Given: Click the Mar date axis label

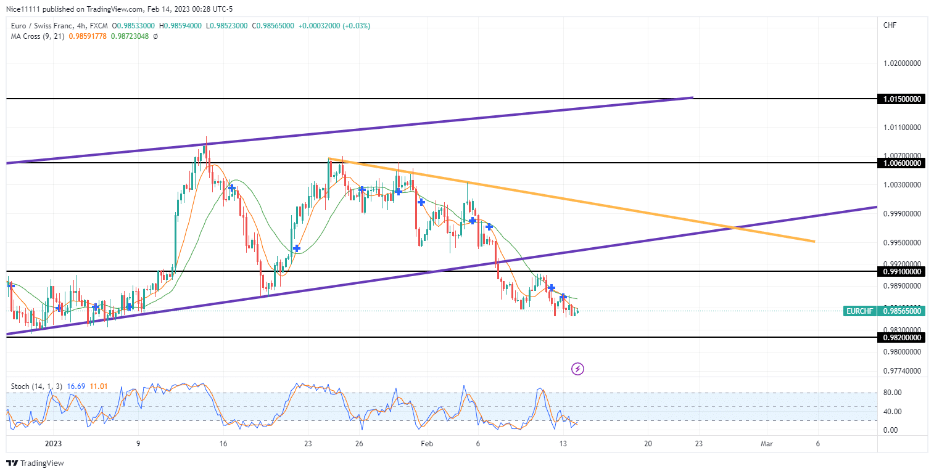Looking at the screenshot, I should coord(767,443).
